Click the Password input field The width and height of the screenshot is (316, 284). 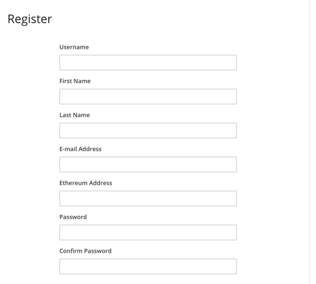pos(148,233)
